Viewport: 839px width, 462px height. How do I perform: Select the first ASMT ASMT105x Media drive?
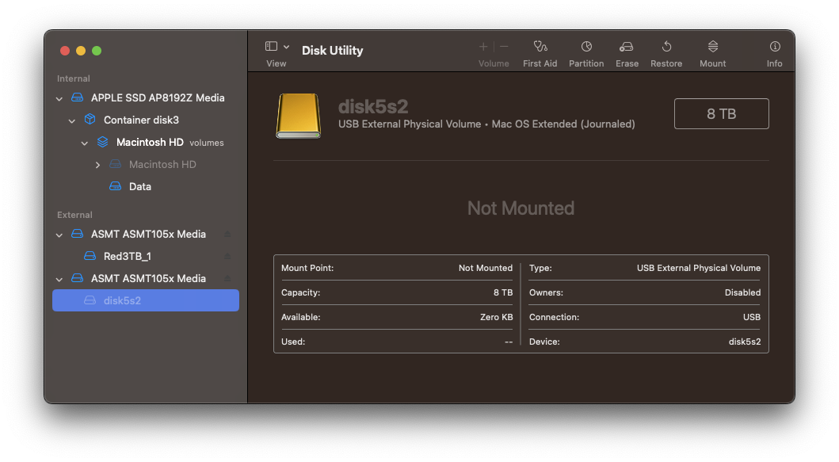pos(147,234)
